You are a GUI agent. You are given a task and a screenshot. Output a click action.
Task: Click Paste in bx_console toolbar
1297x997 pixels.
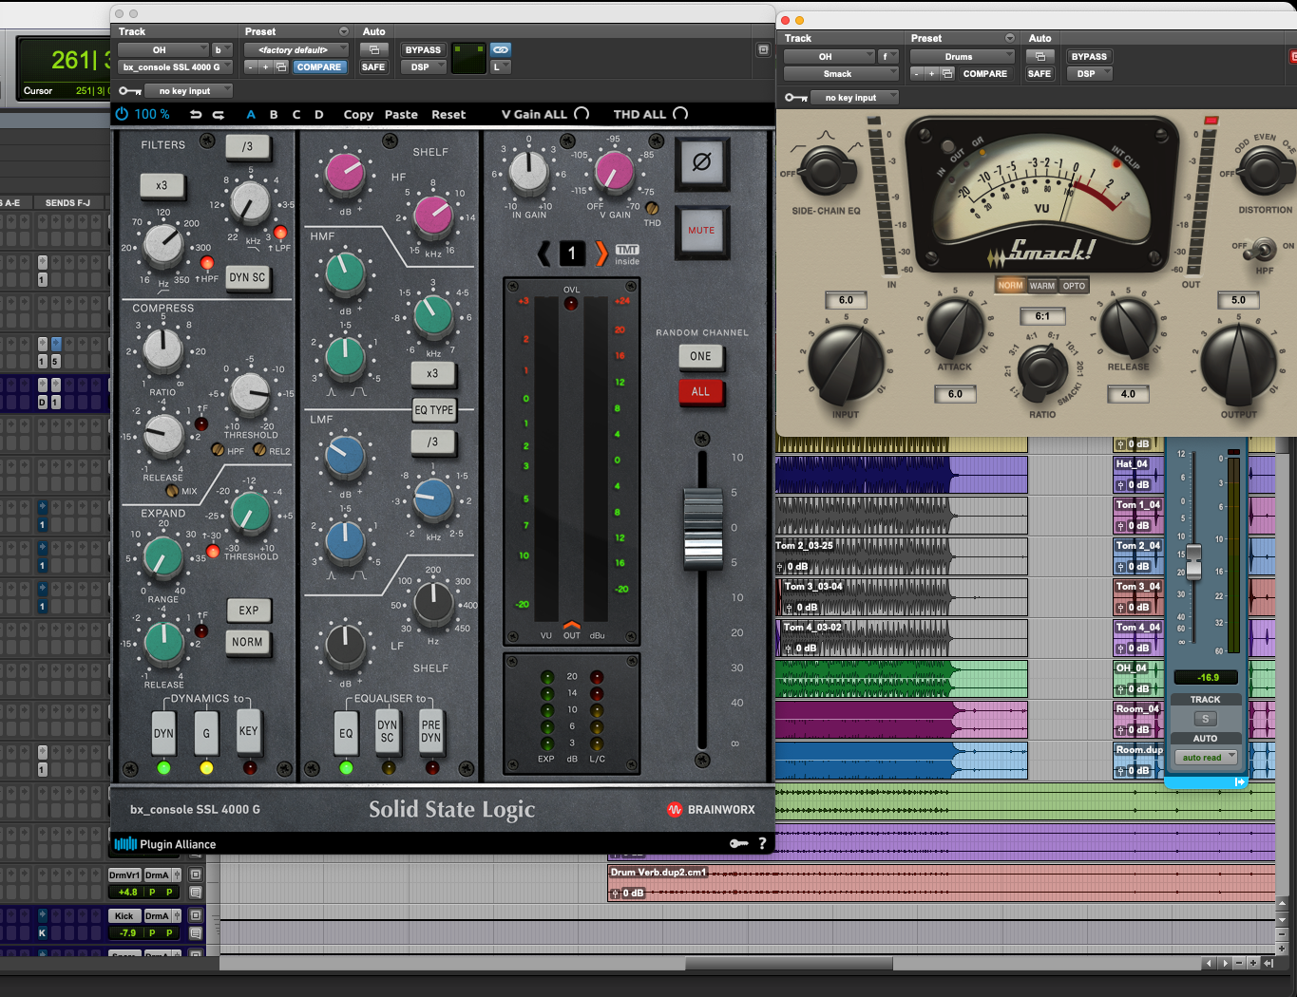click(x=401, y=114)
